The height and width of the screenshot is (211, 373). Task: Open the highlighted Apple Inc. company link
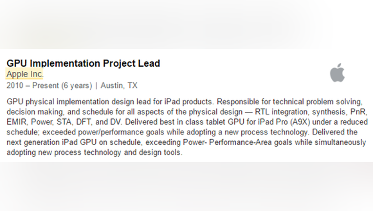pos(25,74)
